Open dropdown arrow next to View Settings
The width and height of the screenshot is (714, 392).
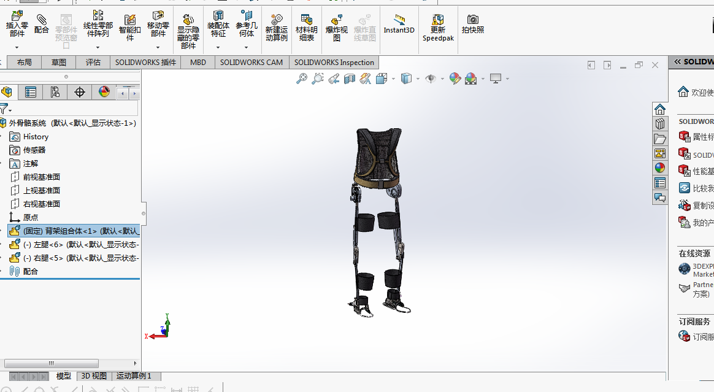[x=507, y=79]
